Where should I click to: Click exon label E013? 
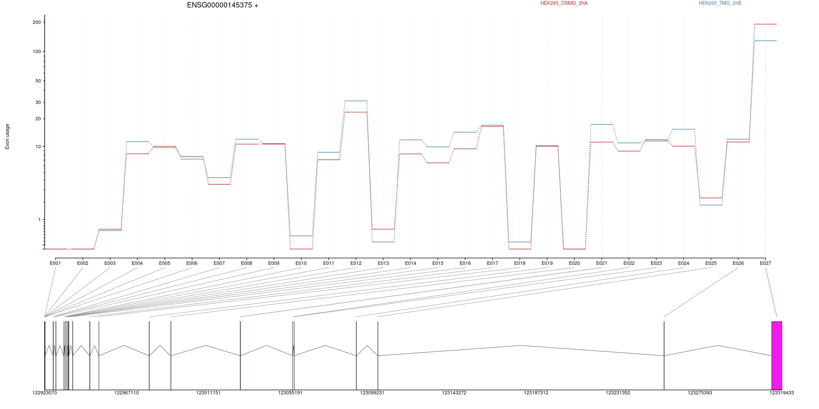click(x=383, y=263)
